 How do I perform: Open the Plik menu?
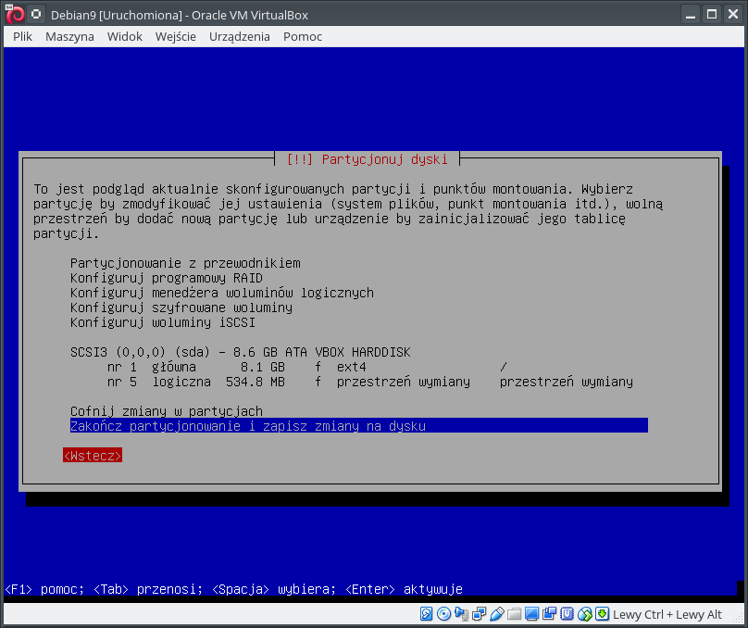point(23,36)
